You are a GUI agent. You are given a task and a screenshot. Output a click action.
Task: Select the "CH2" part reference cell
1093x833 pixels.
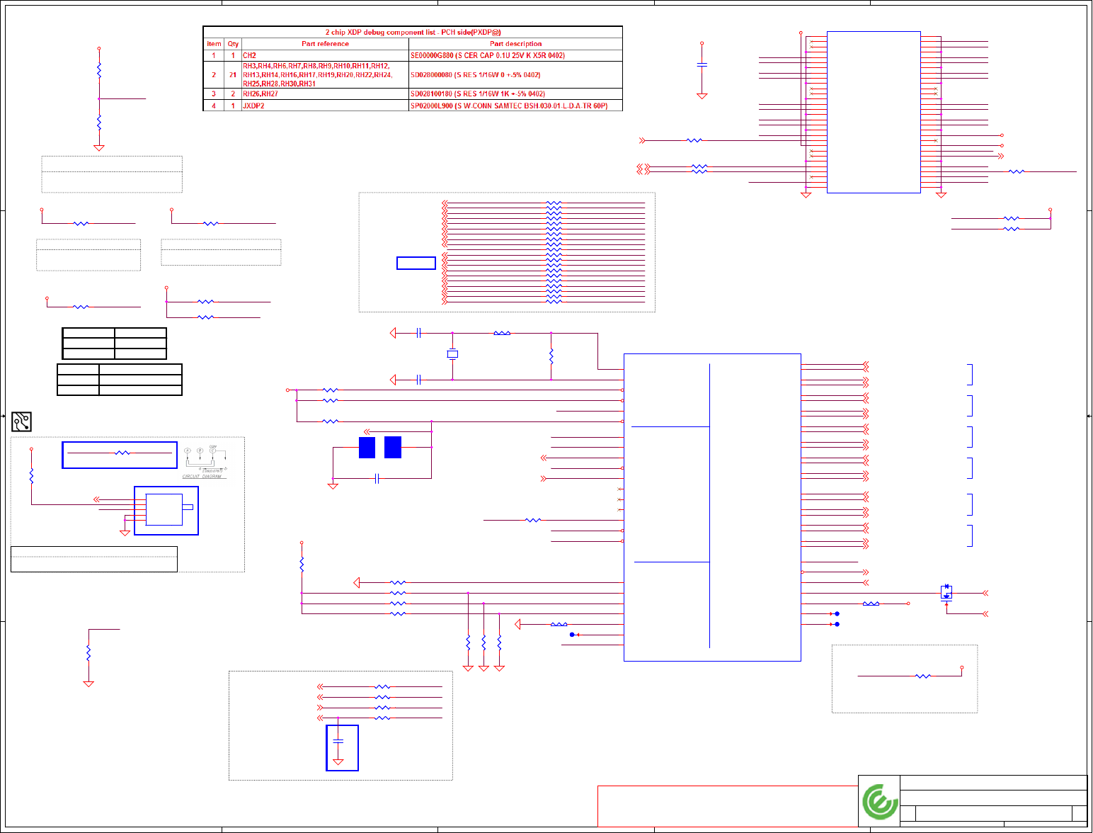tap(325, 55)
